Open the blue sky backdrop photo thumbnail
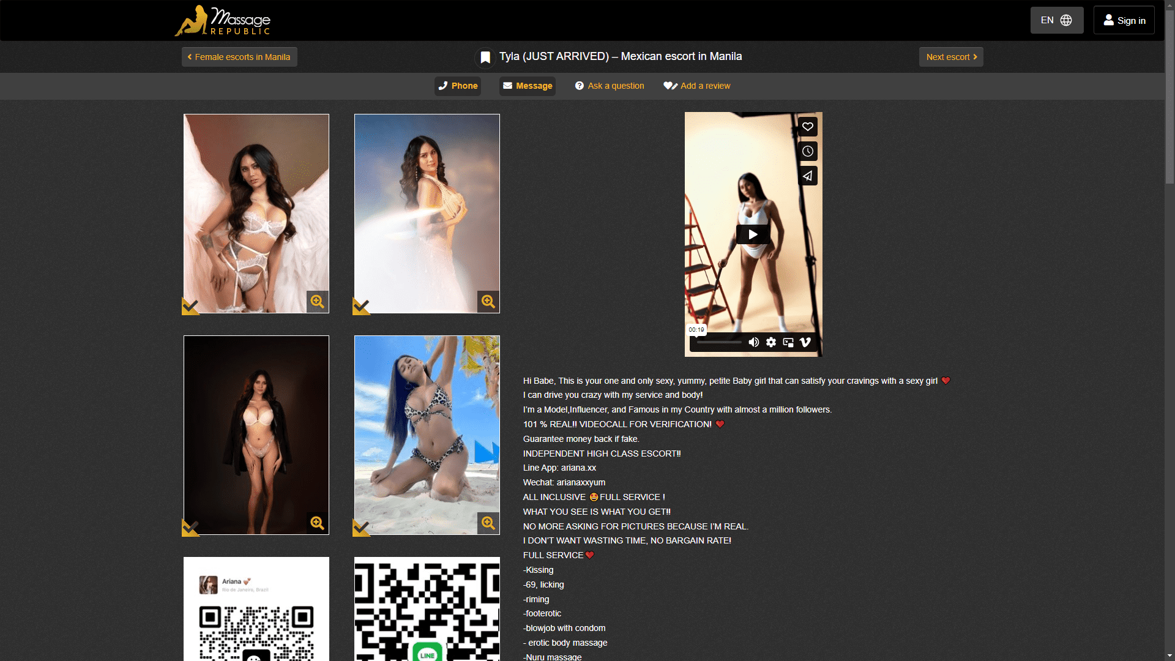Image resolution: width=1175 pixels, height=661 pixels. click(x=427, y=214)
